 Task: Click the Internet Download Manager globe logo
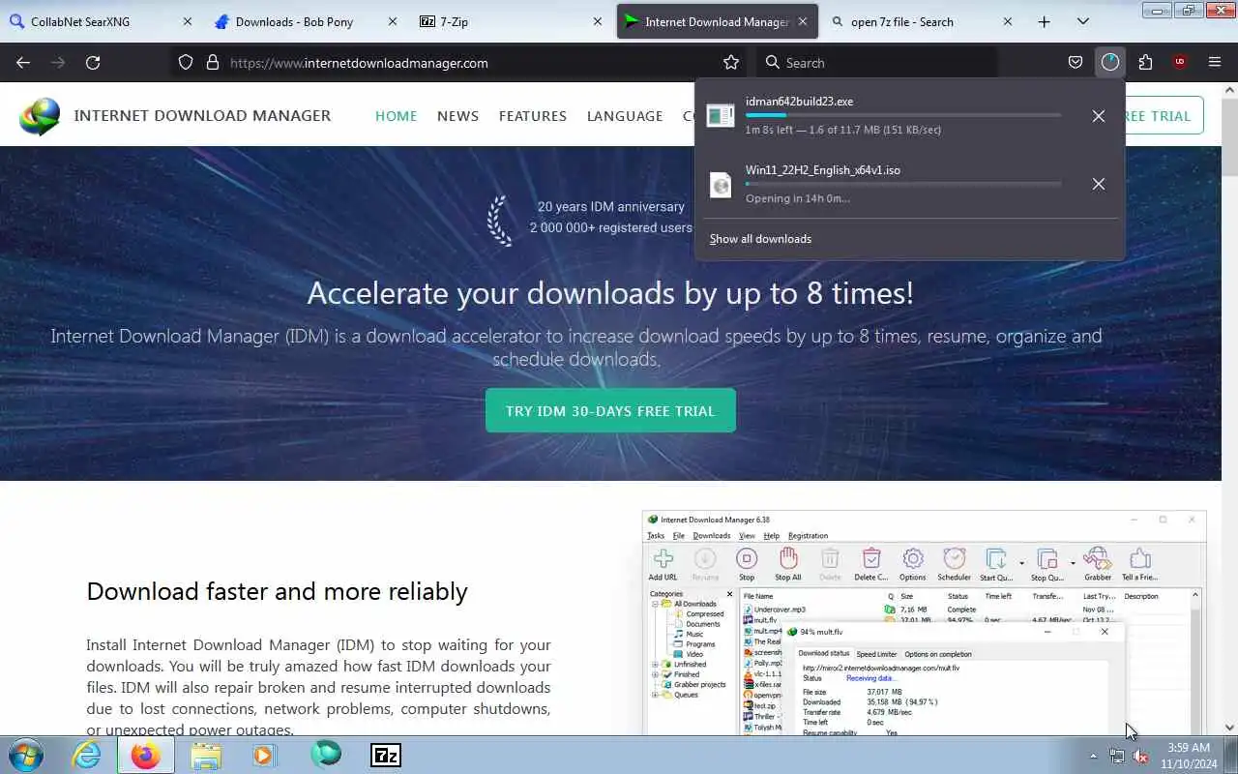pos(40,116)
